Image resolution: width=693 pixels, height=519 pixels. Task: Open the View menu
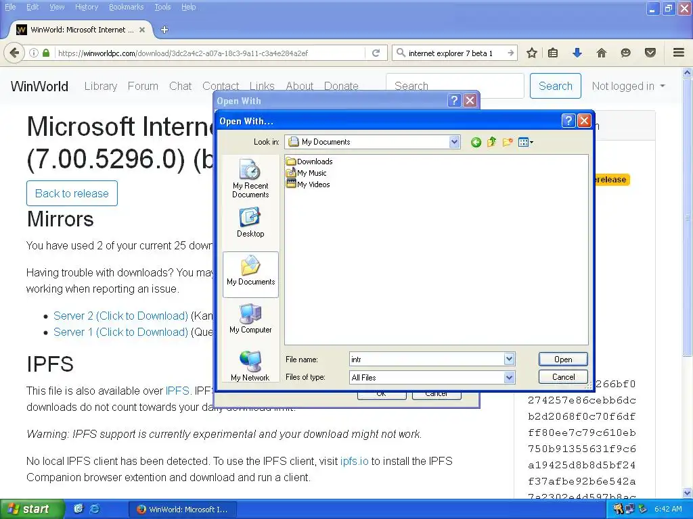[57, 7]
